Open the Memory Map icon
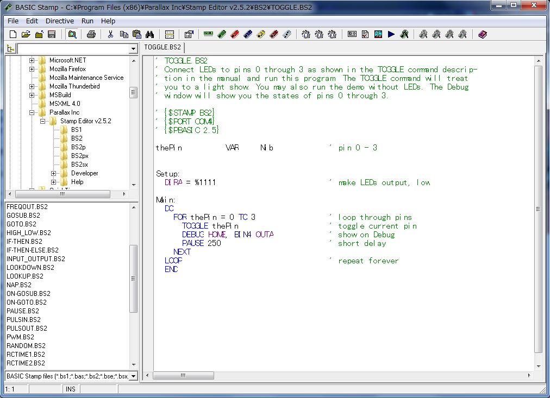Viewport: 550px width, 398px height. tap(378, 34)
